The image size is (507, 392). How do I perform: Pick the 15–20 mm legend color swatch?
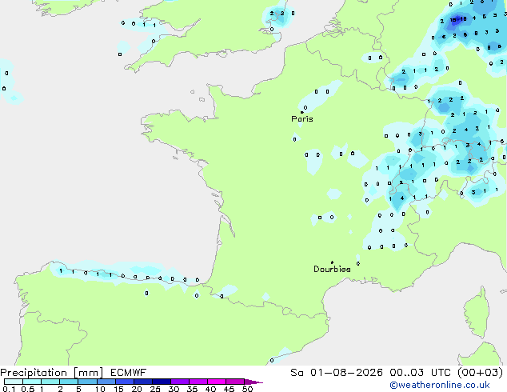pos(125,382)
